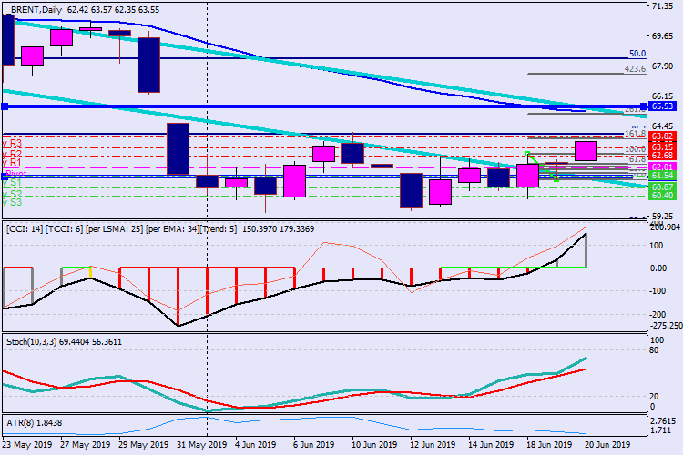
Task: Select the red 63.82 price tag
Action: [x=662, y=136]
